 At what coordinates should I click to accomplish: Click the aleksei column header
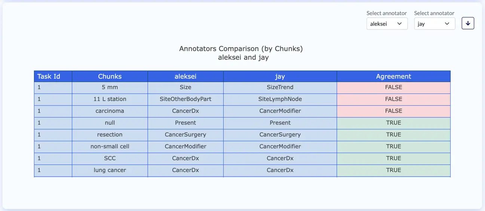[x=185, y=76]
